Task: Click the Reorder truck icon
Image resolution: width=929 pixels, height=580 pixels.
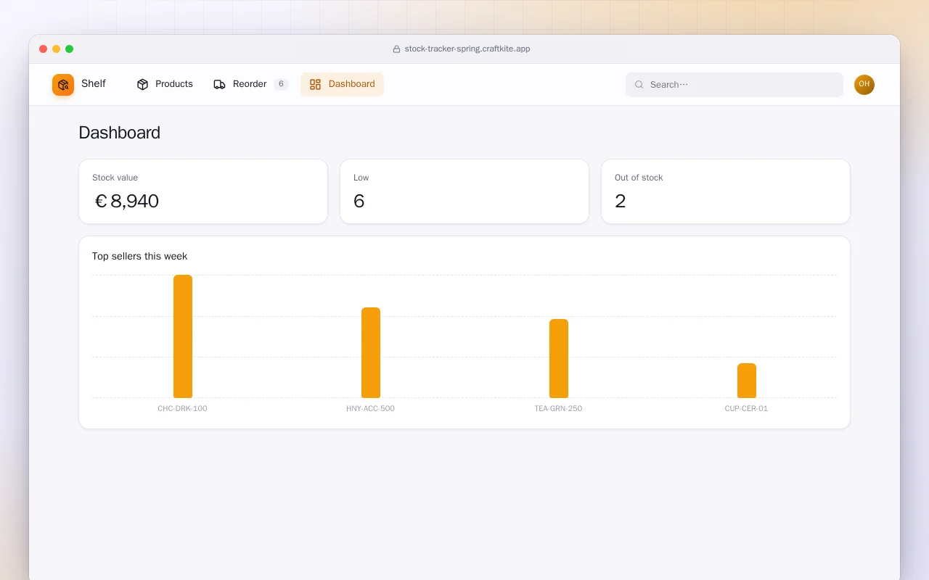Action: (219, 84)
